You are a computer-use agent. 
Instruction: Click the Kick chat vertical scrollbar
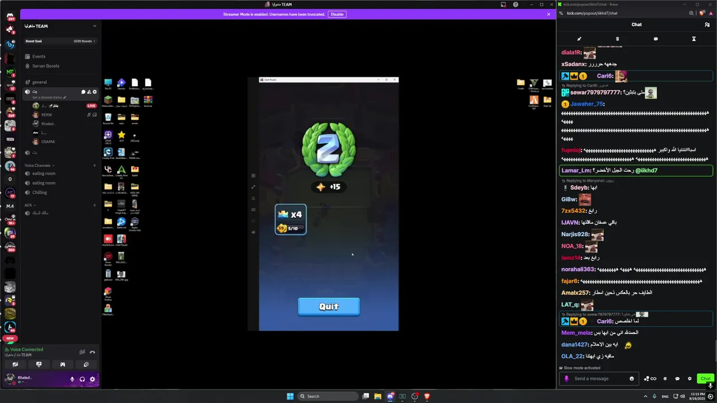pos(715,350)
